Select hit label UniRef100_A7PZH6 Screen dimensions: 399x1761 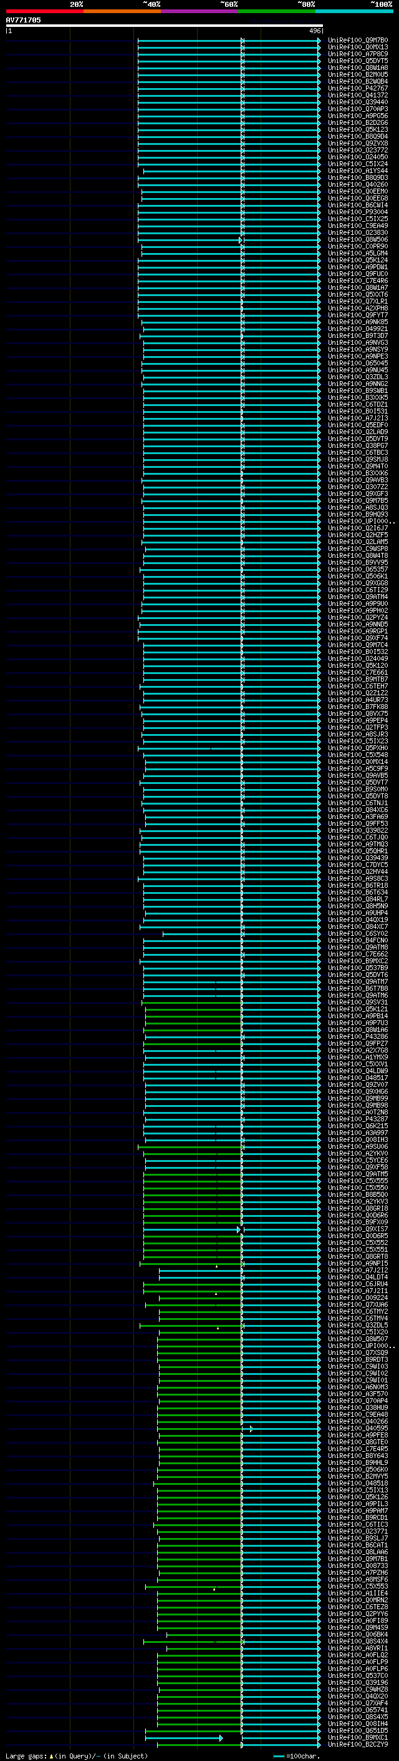pos(358,1573)
